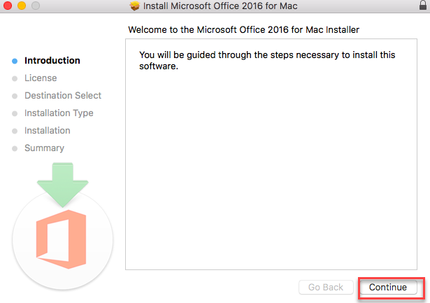Click the installer package icon in title
The height and width of the screenshot is (303, 430).
[135, 6]
